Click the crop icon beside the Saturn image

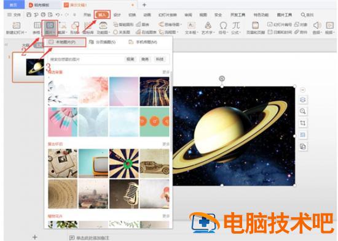pos(303,123)
